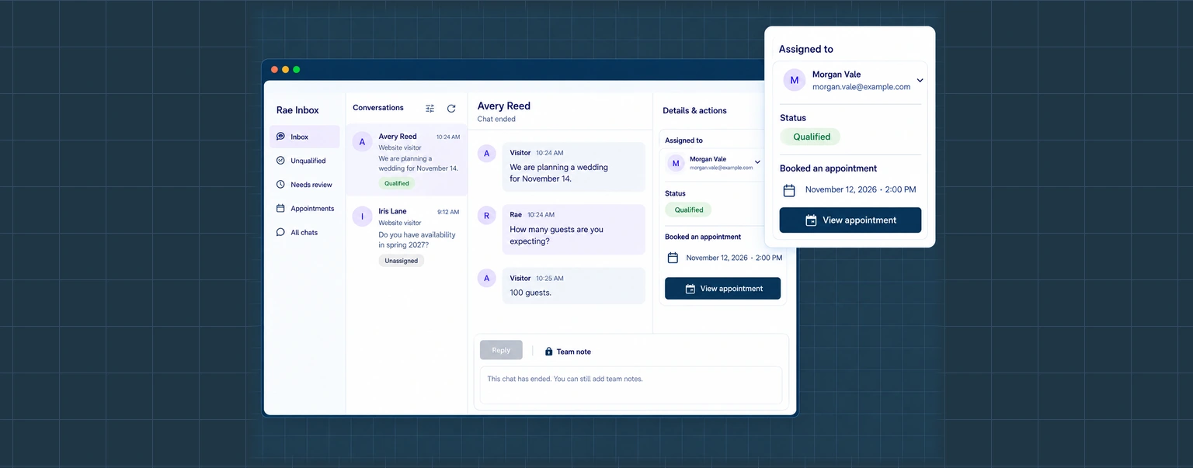This screenshot has height=468, width=1193.
Task: Click View appointment button in floating card
Action: tap(850, 220)
